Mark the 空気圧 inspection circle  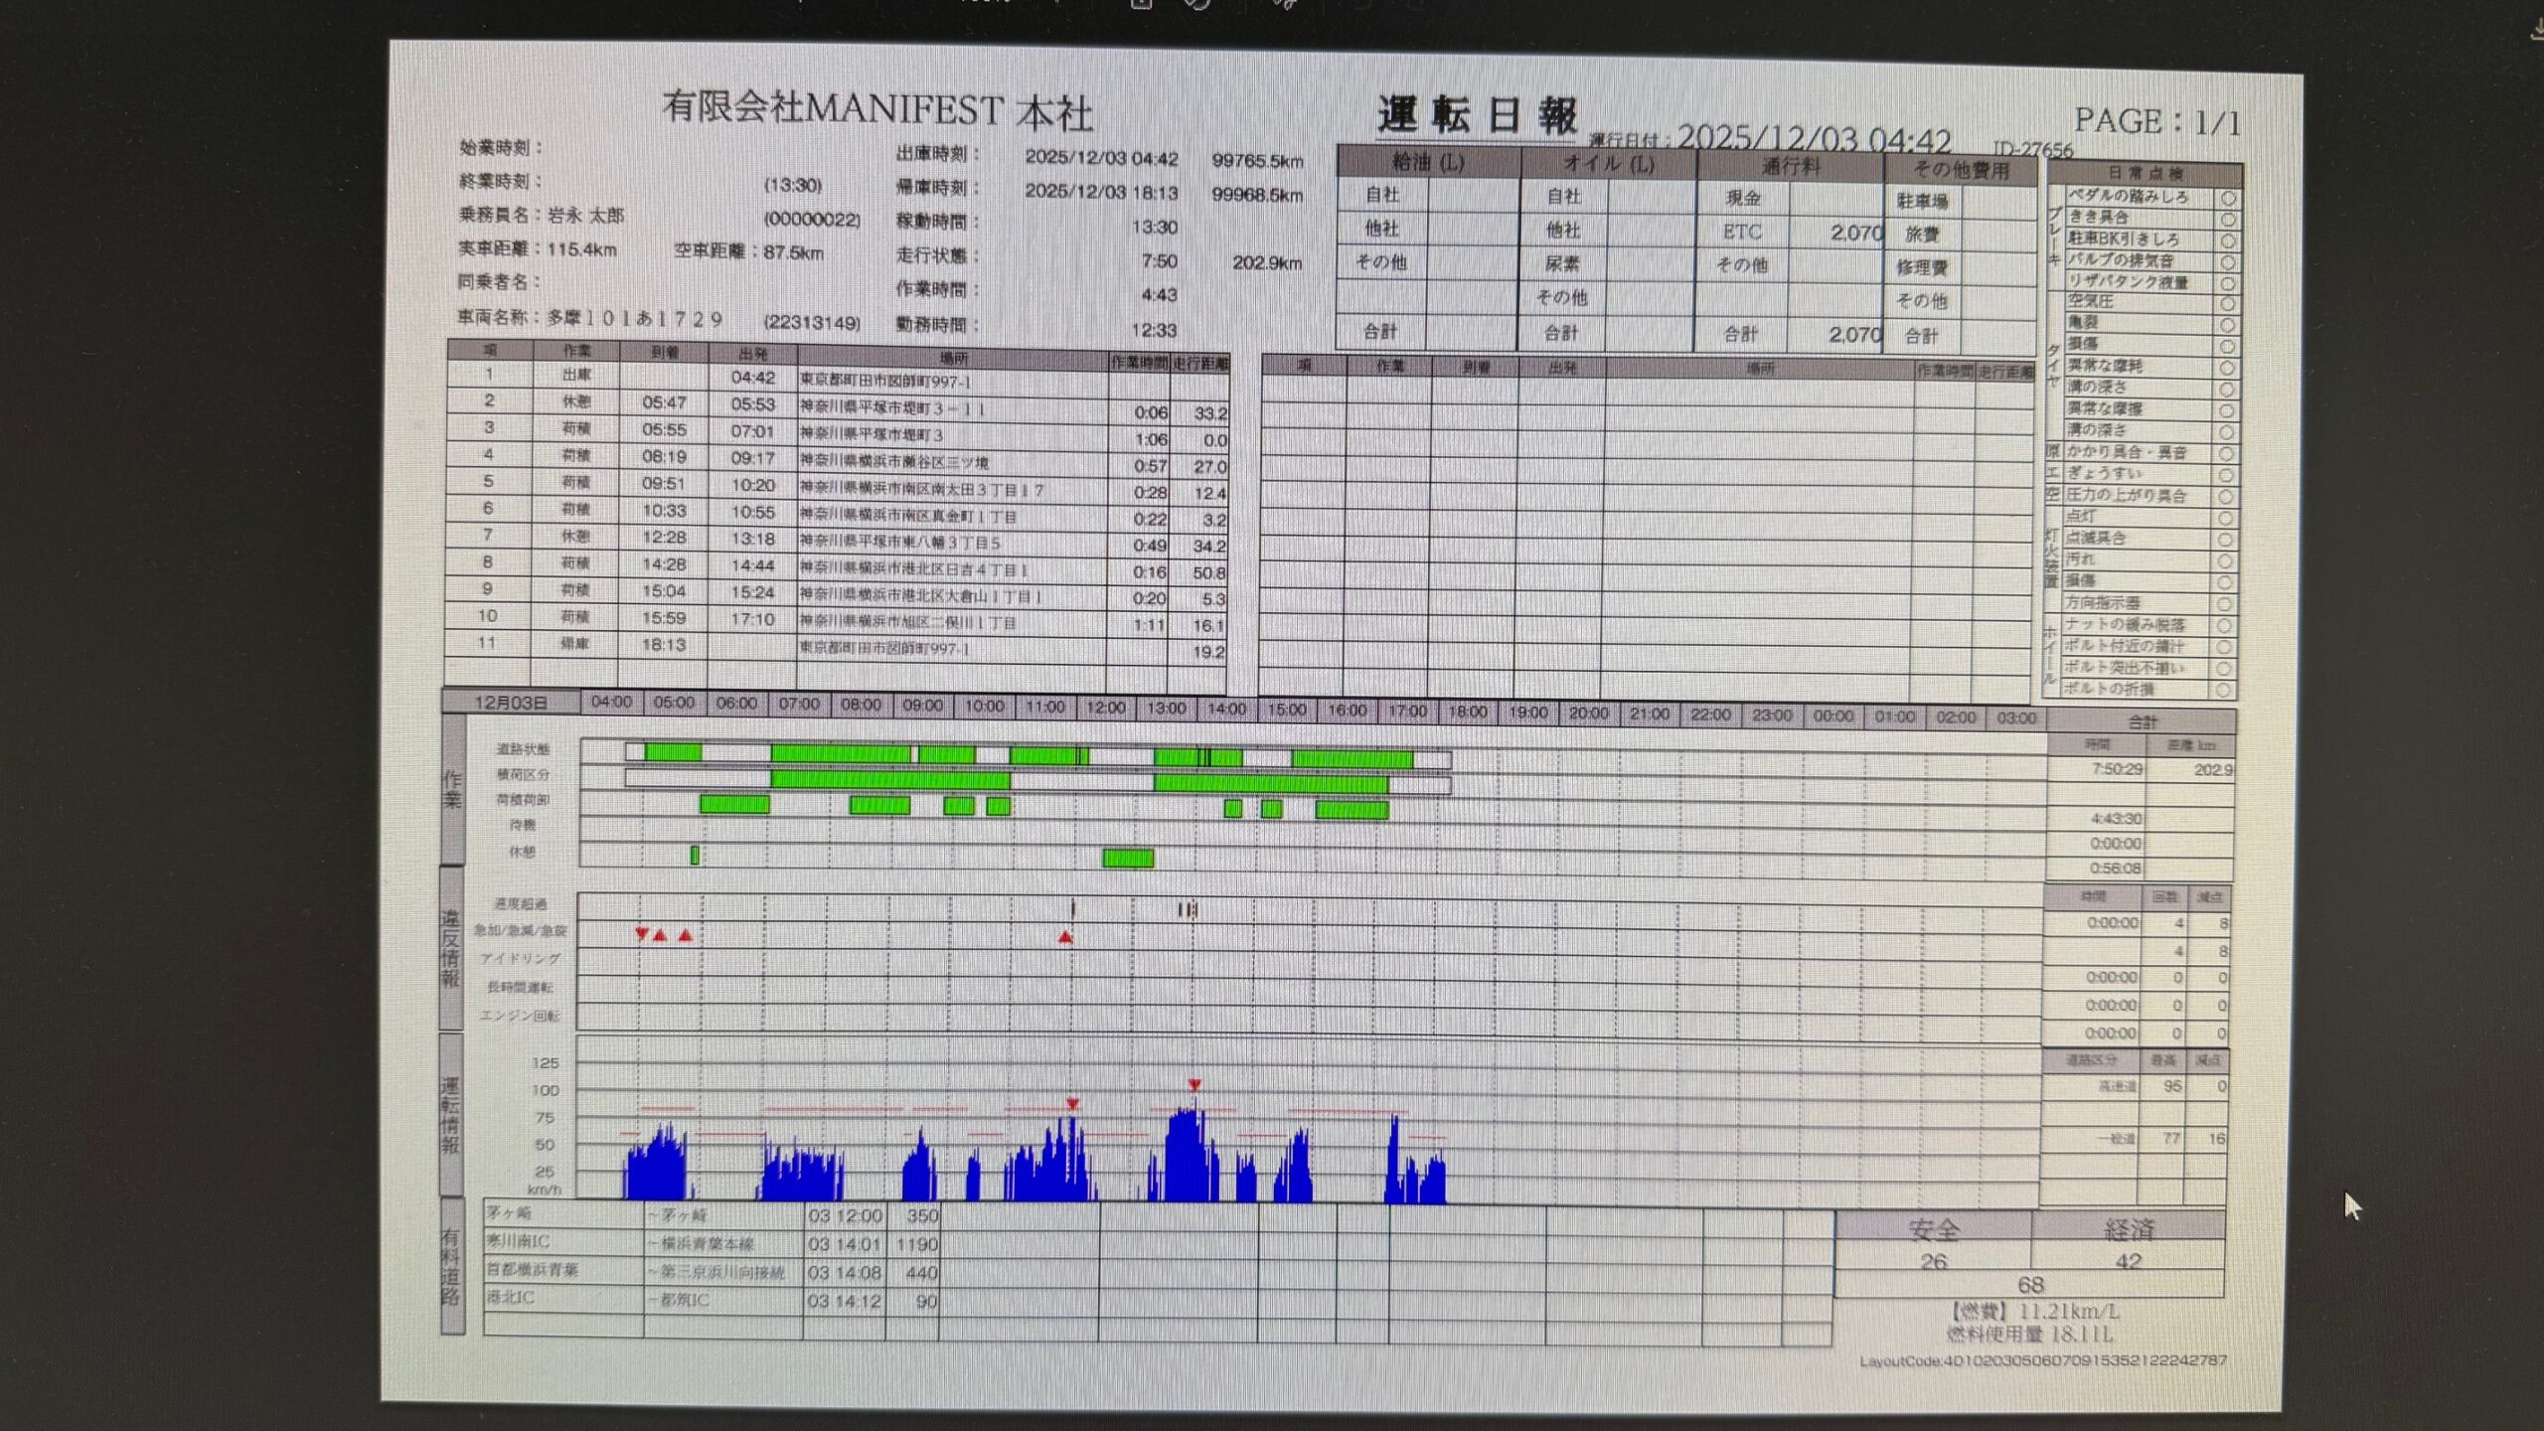[x=2227, y=304]
